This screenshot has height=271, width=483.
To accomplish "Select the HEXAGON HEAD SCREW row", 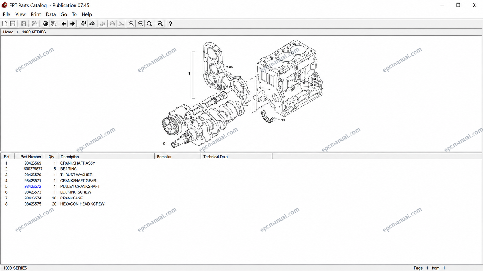I will pos(82,204).
